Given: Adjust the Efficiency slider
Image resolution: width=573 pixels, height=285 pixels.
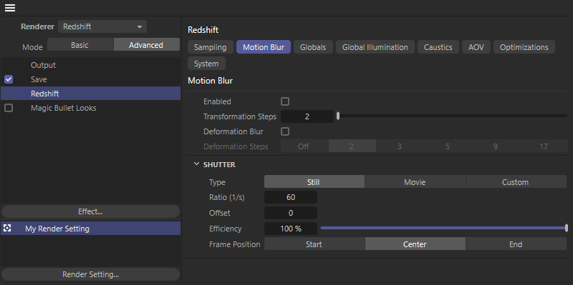Looking at the screenshot, I should coord(443,228).
